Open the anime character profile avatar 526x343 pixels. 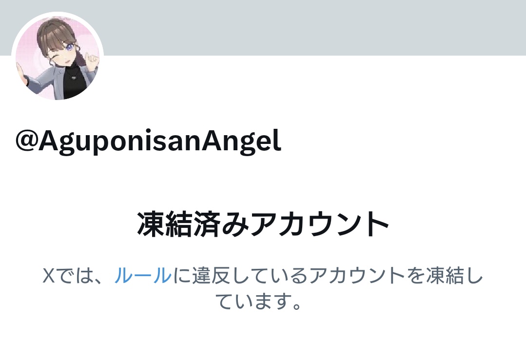click(x=58, y=58)
